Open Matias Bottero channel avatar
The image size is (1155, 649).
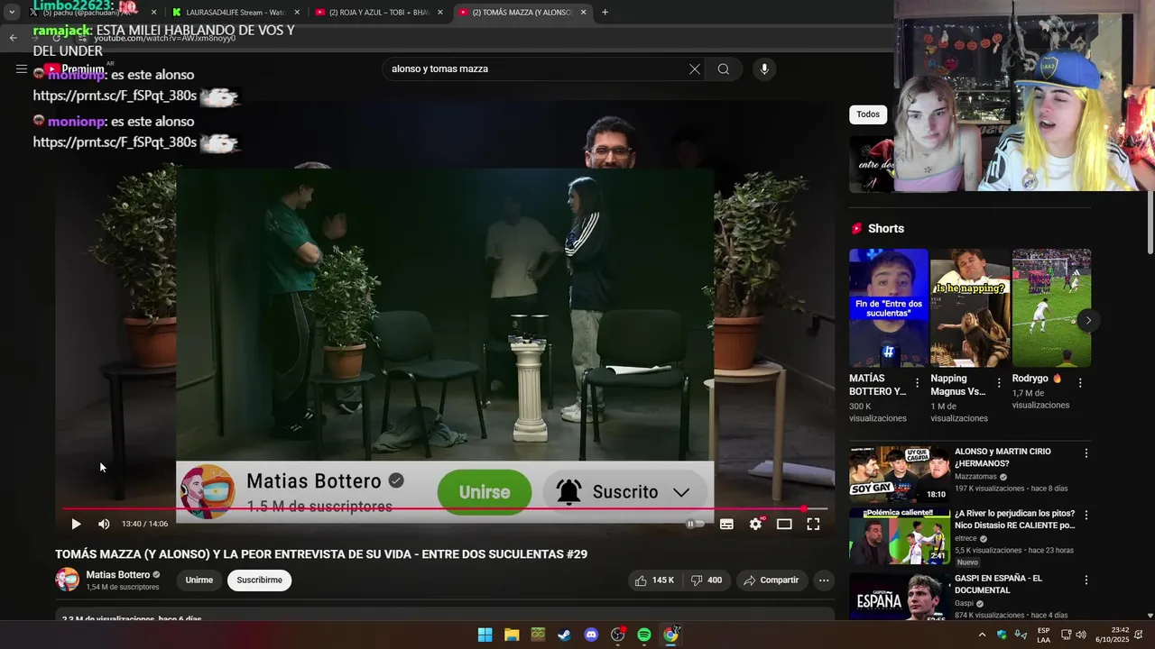click(x=68, y=580)
